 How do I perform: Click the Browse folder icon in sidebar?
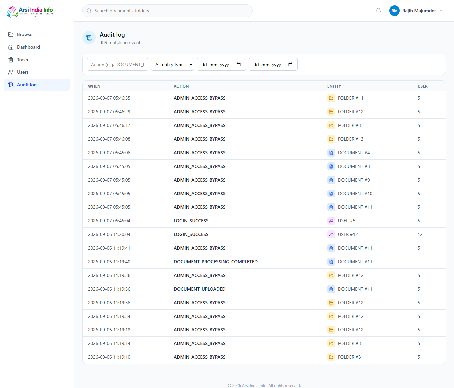click(x=11, y=34)
